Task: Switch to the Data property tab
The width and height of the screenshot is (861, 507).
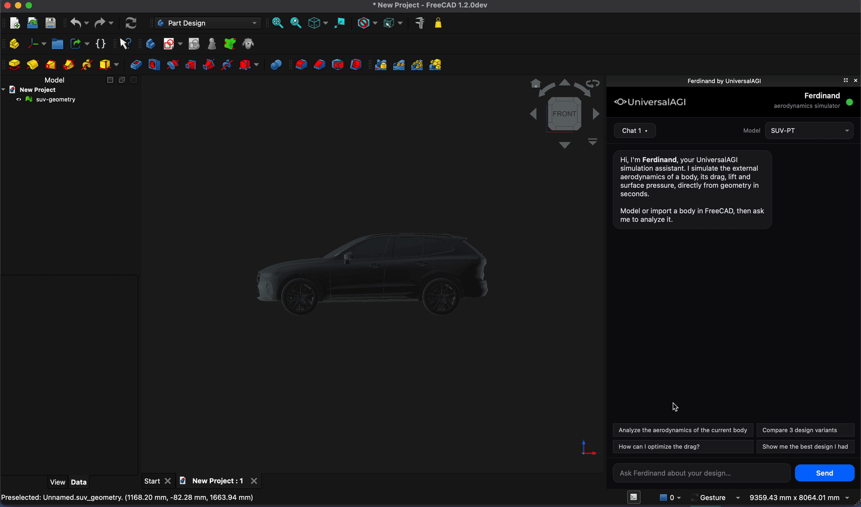Action: [79, 482]
